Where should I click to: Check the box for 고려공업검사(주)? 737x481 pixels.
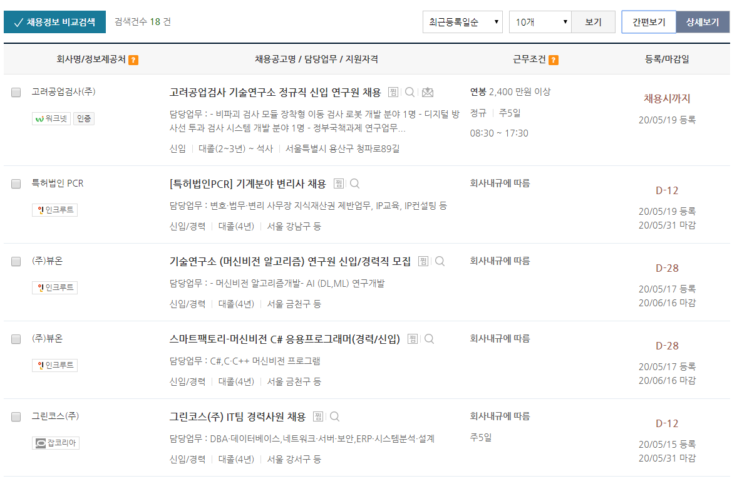16,92
